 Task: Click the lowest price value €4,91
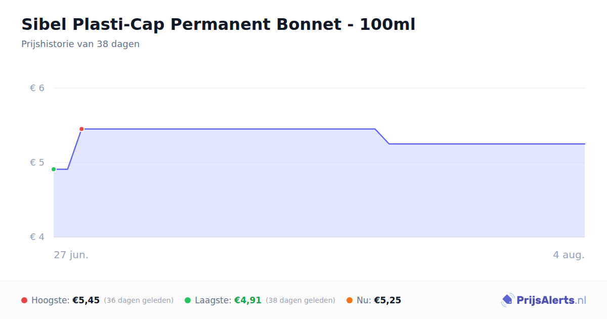click(248, 300)
